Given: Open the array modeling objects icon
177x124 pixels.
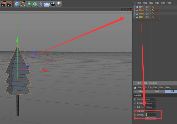Looking at the screenshot, I should click(35, 4).
